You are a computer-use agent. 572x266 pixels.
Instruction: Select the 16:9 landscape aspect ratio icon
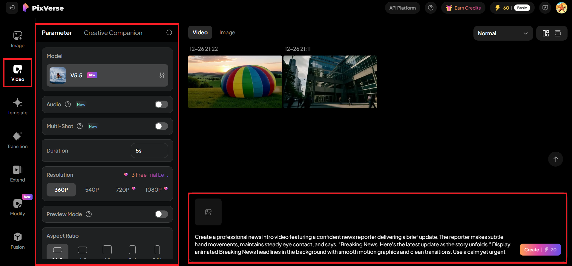click(58, 250)
